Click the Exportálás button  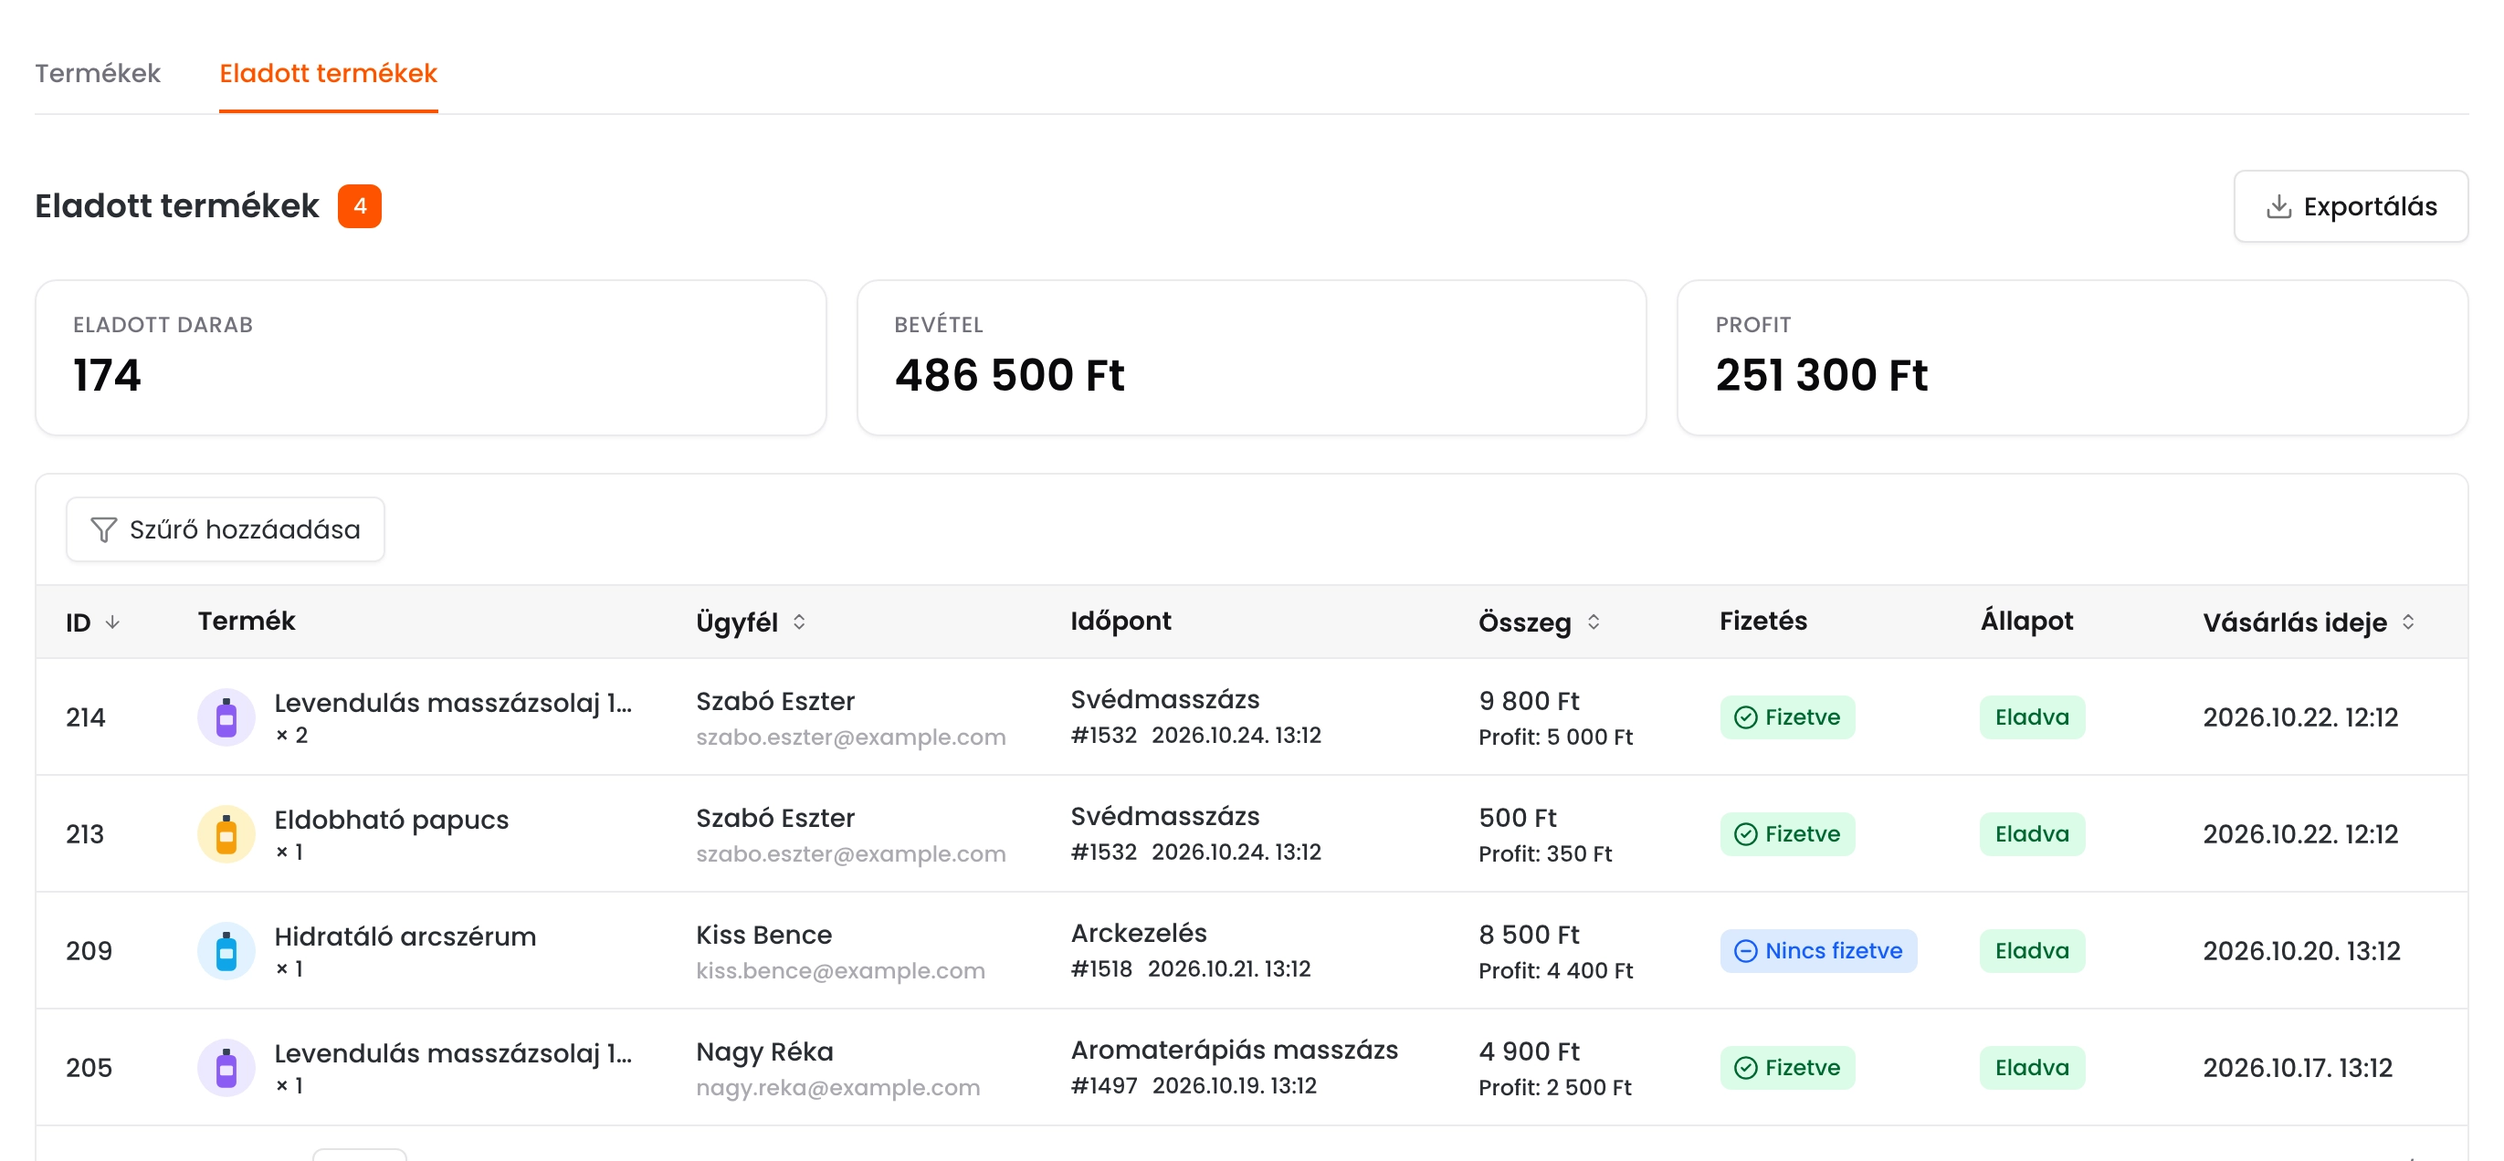[2351, 206]
